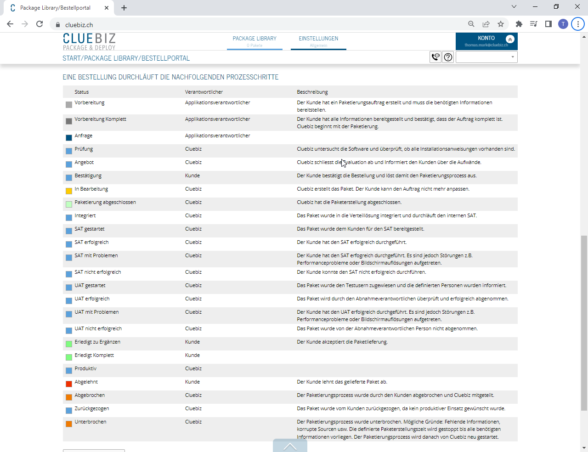Select the Produktiv status row text
The width and height of the screenshot is (588, 452).
[x=86, y=368]
